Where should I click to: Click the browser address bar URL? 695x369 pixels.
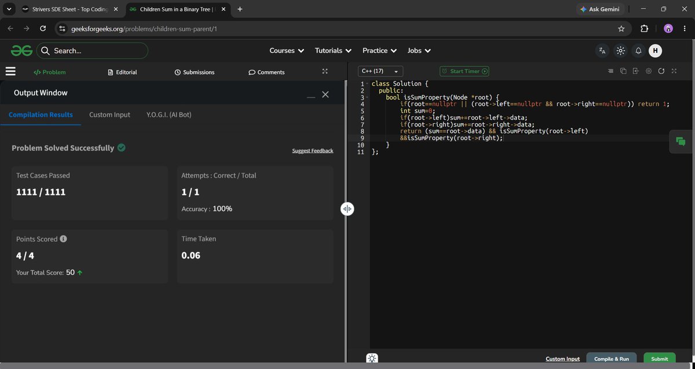click(x=144, y=28)
